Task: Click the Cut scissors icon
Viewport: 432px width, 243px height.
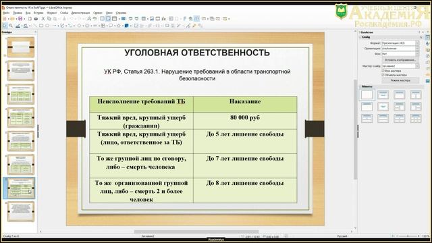Action: point(43,18)
